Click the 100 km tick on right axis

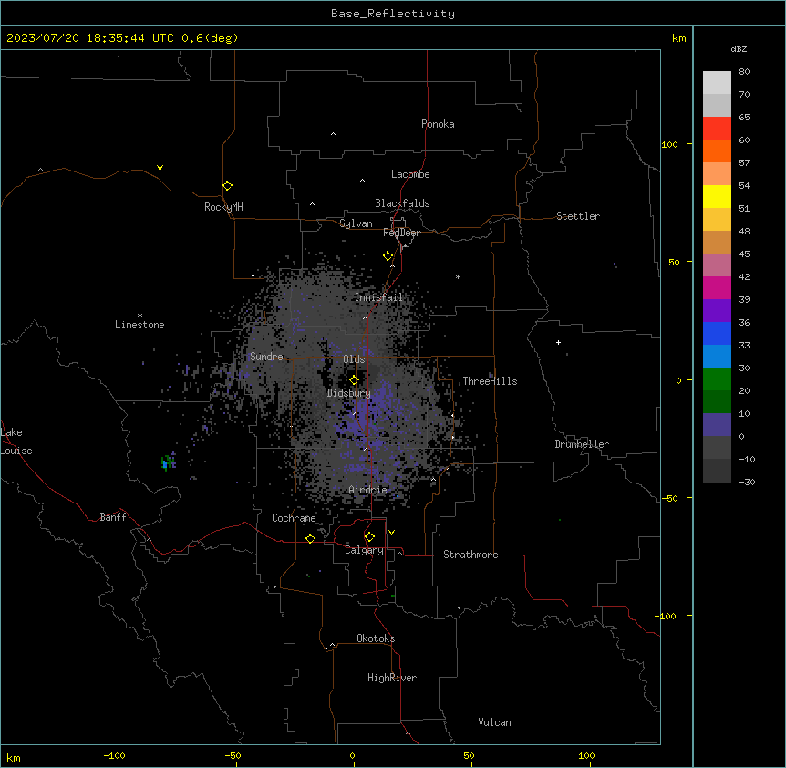(x=669, y=144)
